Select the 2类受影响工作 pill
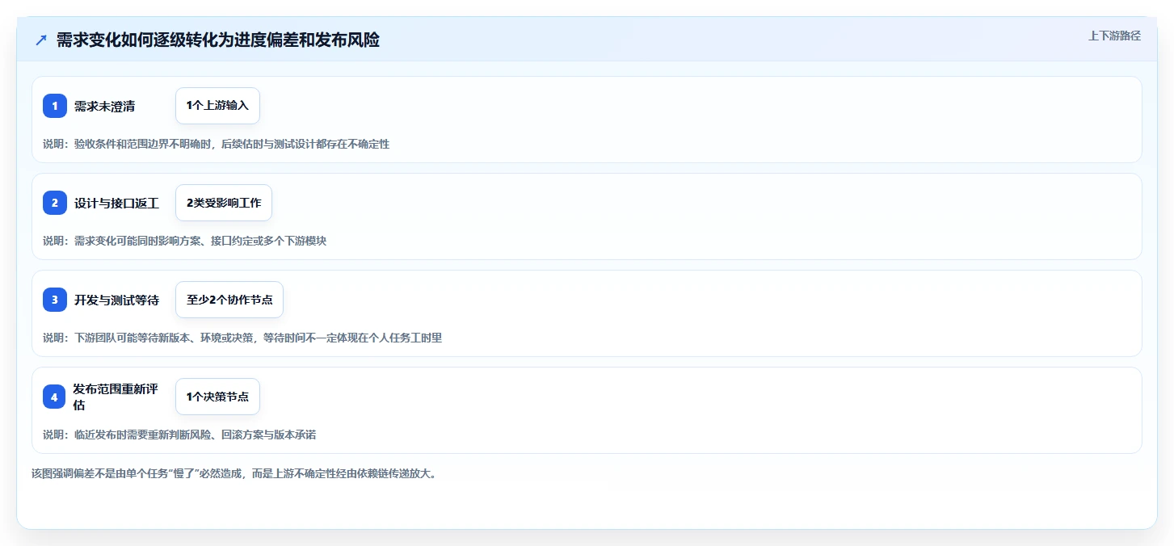The width and height of the screenshot is (1174, 546). pos(224,203)
